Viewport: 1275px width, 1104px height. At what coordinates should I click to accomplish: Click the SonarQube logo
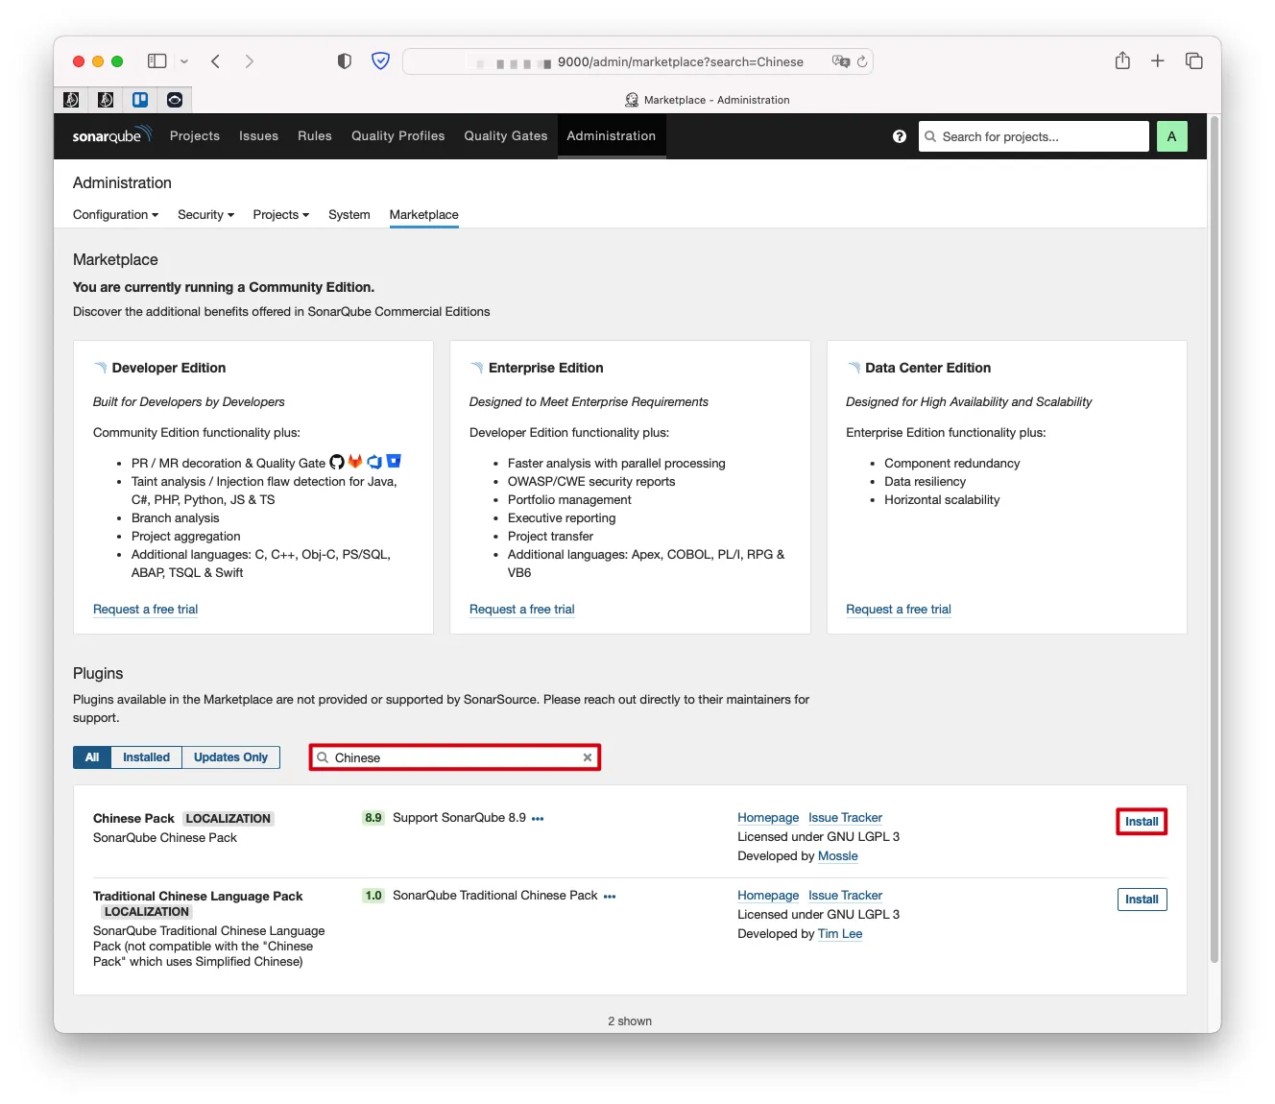click(x=112, y=135)
